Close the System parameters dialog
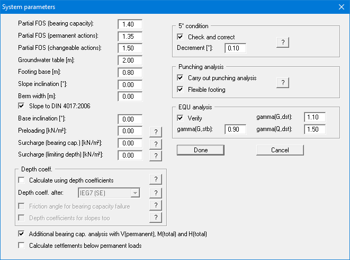The height and width of the screenshot is (260, 350). click(x=340, y=7)
